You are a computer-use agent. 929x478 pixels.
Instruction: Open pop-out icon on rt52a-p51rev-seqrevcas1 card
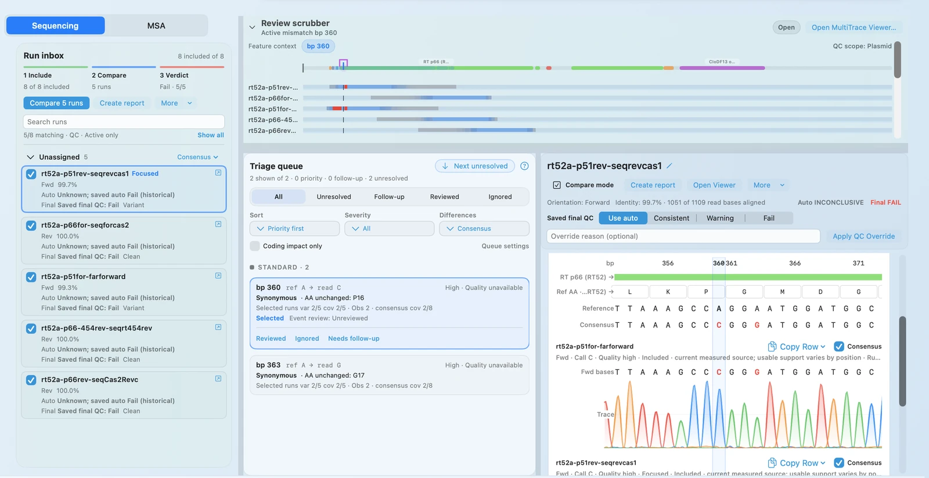click(x=218, y=173)
